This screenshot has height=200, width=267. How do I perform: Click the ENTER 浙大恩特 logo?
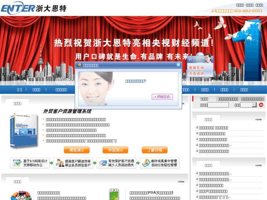[33, 8]
